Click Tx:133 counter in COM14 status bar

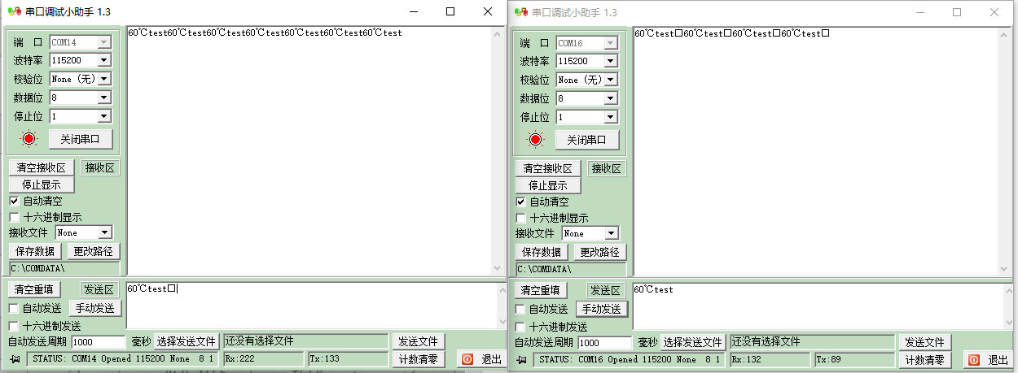click(x=348, y=358)
